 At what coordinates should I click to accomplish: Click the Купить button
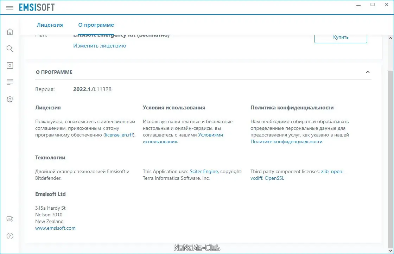[x=341, y=38]
